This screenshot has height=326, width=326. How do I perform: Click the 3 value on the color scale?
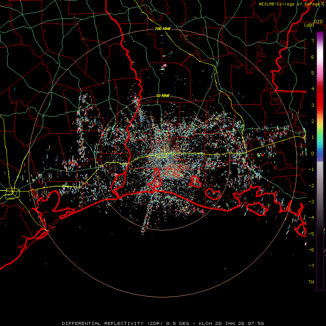tap(313, 105)
